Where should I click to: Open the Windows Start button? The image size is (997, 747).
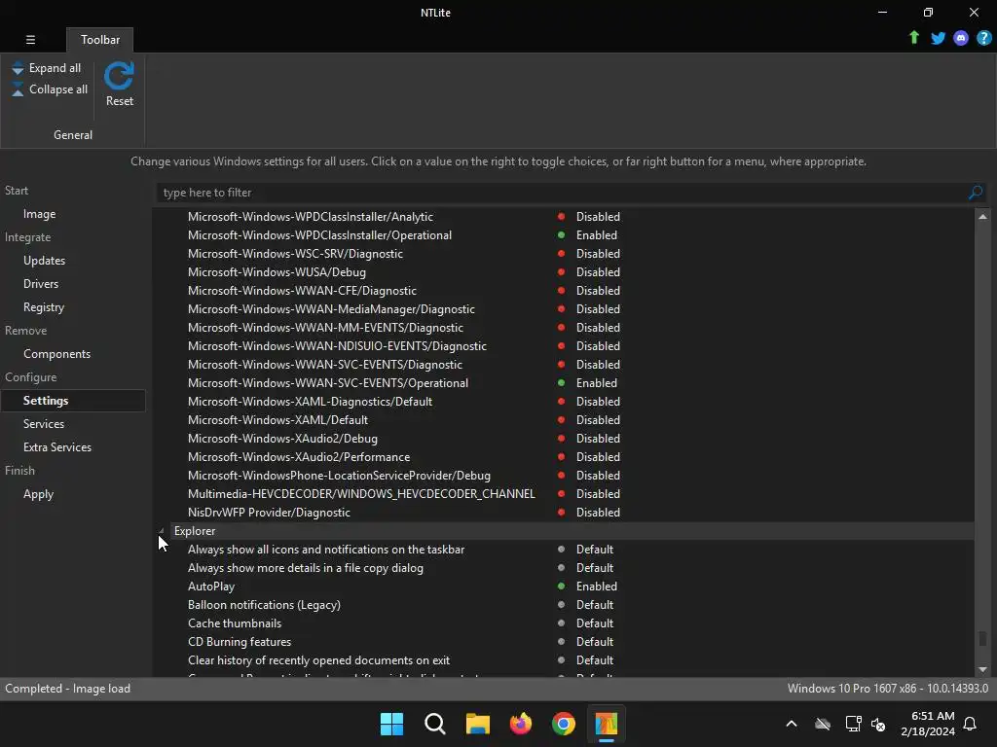[x=391, y=724]
